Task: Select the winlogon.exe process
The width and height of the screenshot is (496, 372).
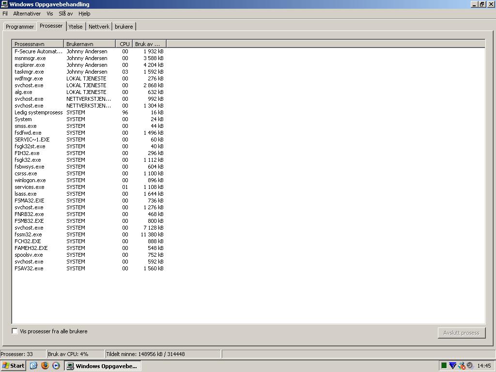Action: (89, 180)
